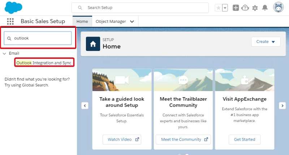This screenshot has height=155, width=289.
Task: Click the magnifier in Search Setup
Action: click(80, 8)
